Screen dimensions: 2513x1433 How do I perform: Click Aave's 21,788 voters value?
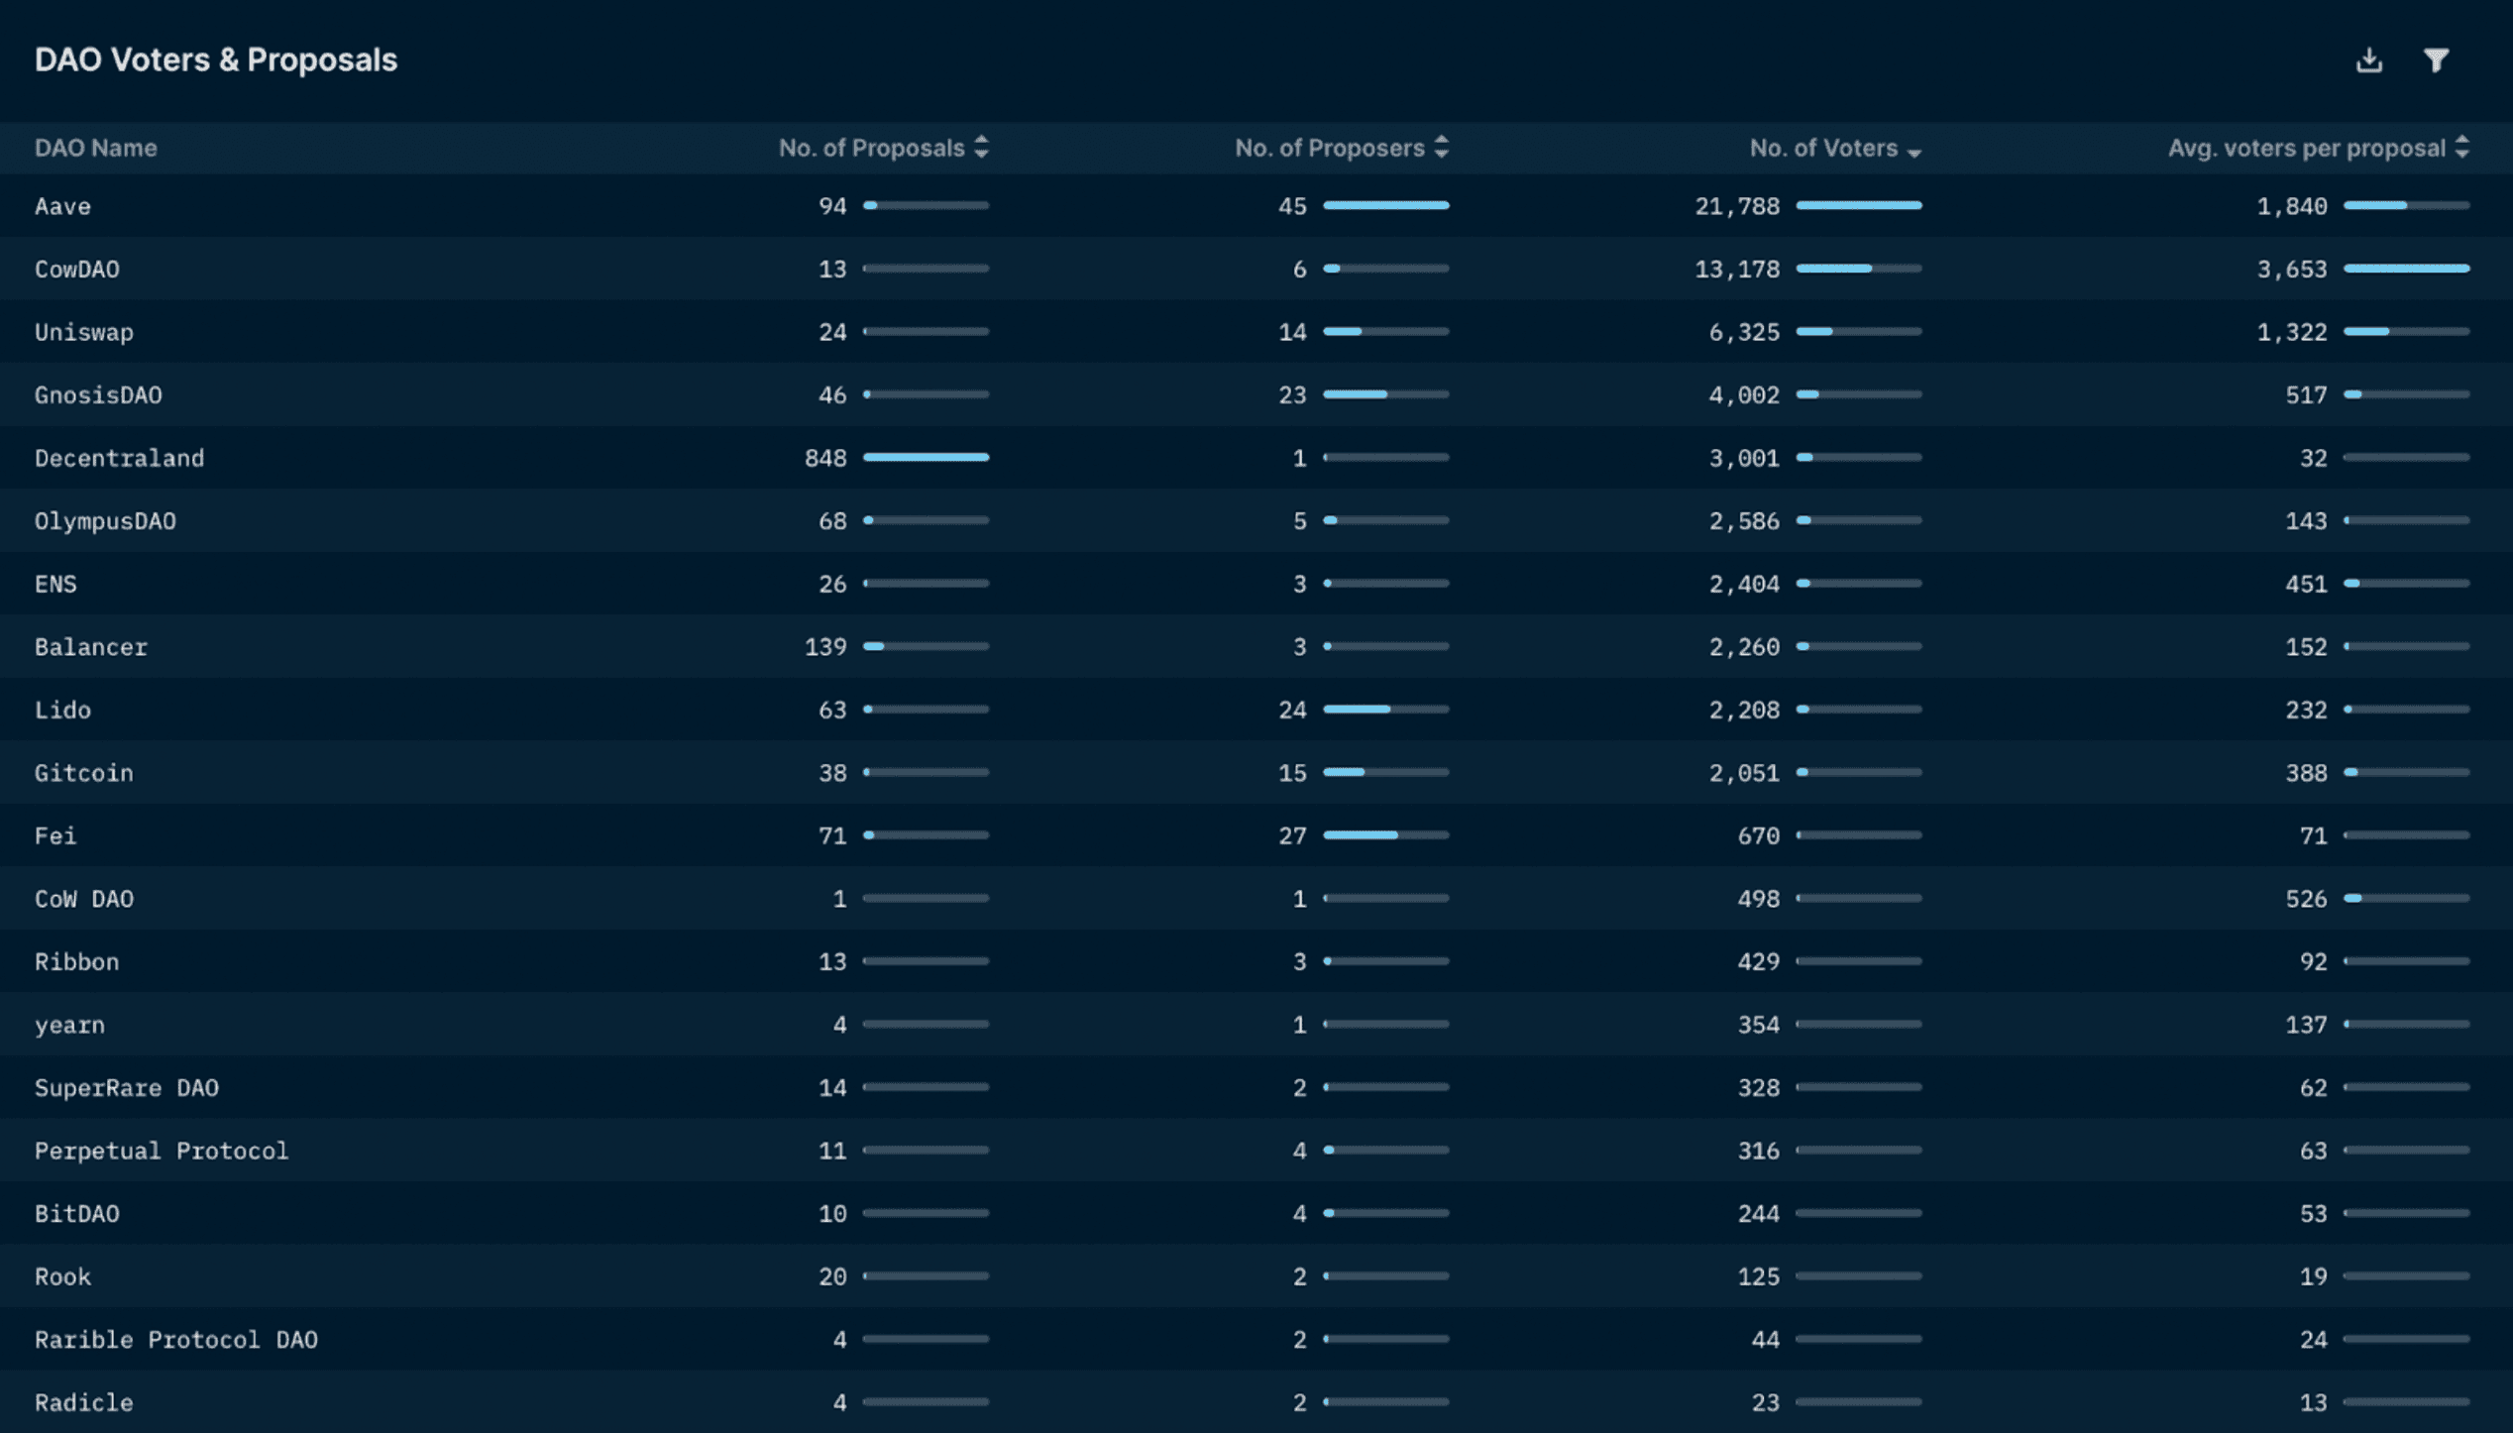(x=1737, y=206)
